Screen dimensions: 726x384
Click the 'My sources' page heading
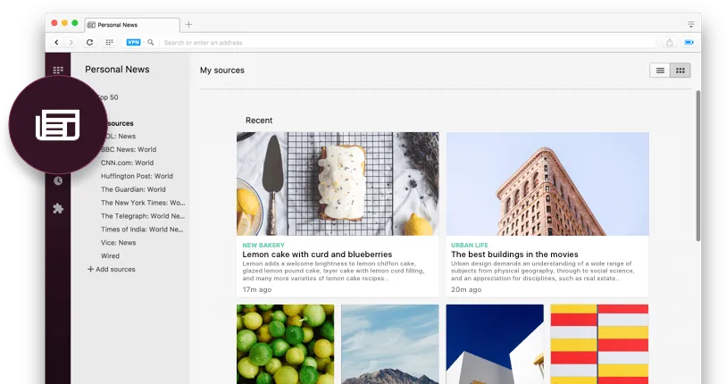tap(222, 71)
